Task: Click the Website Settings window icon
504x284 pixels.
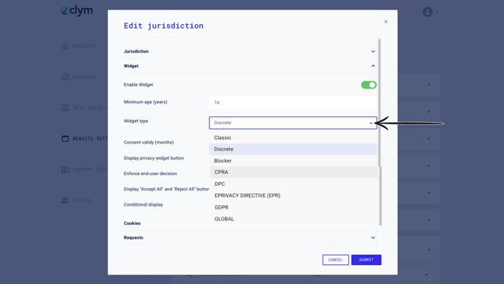Action: click(x=65, y=138)
